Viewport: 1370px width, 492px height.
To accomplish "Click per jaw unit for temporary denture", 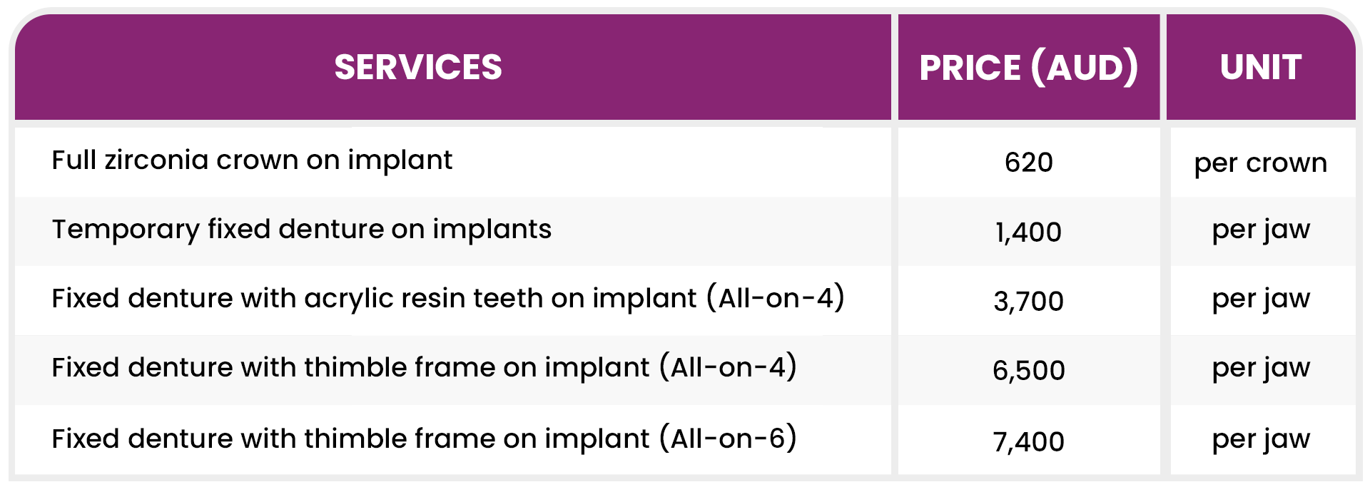I will (1261, 230).
